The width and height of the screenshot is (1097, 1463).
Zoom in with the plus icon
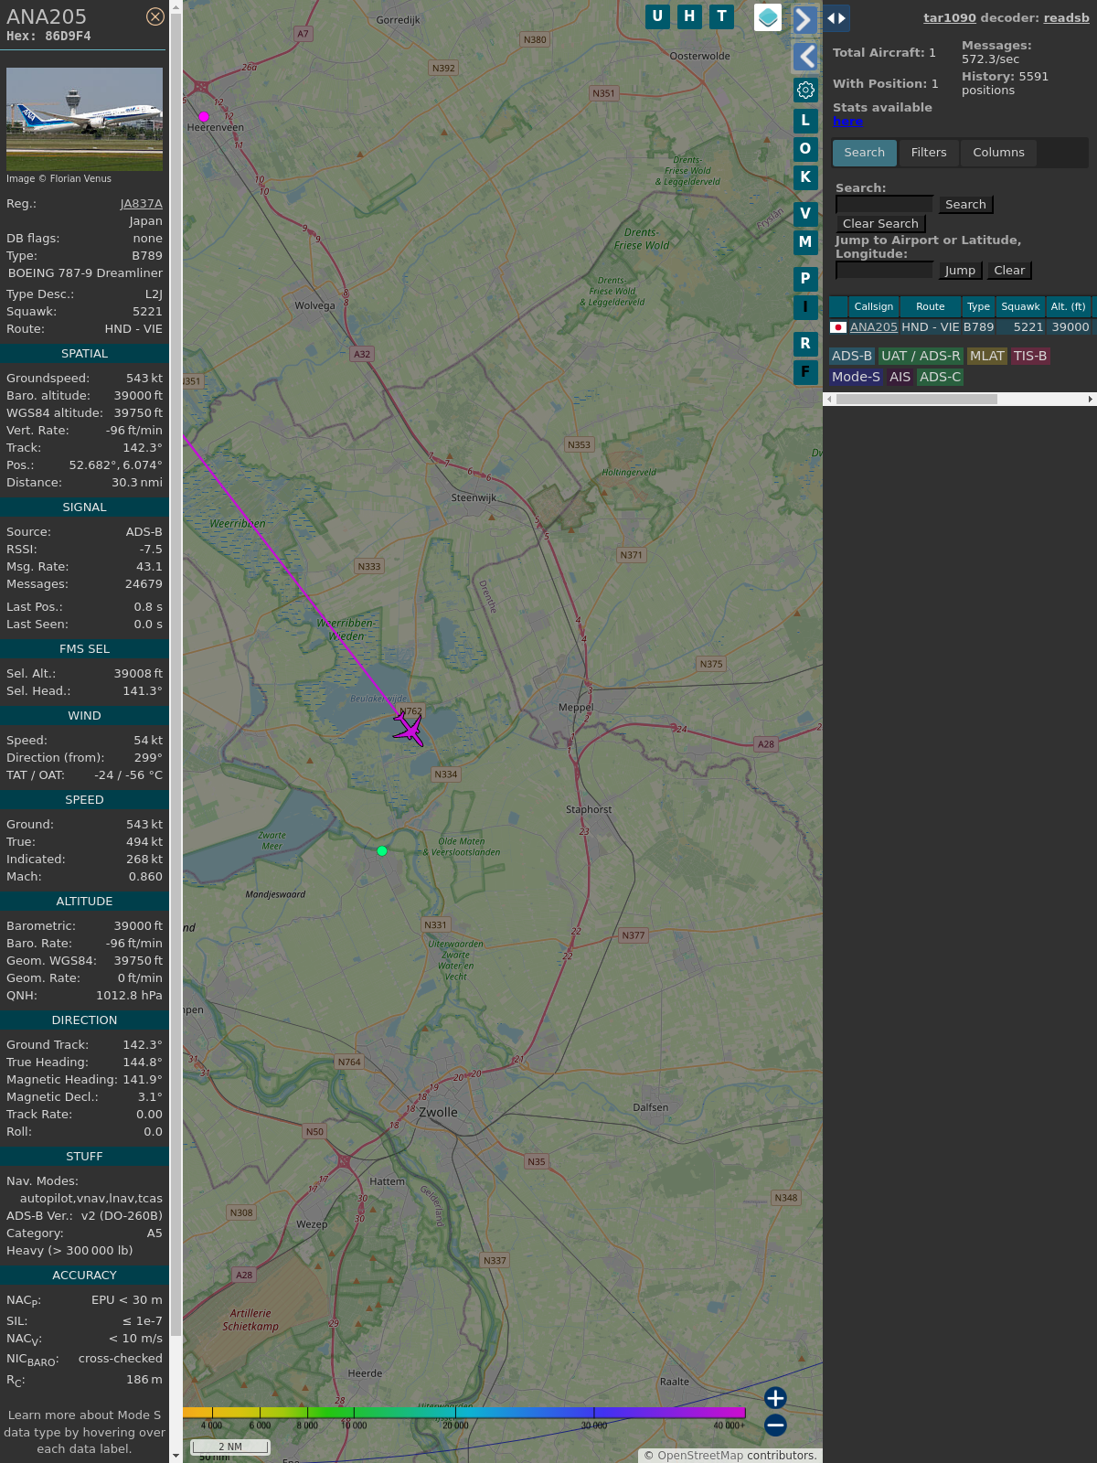775,1398
